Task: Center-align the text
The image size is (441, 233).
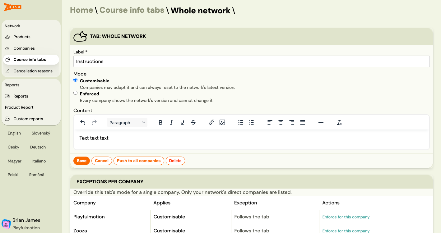Action: point(281,122)
